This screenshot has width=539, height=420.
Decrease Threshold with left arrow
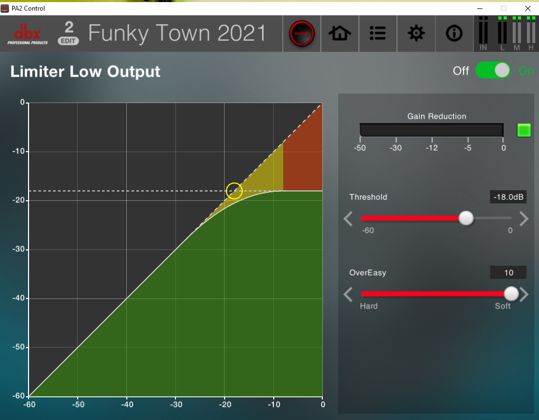348,219
